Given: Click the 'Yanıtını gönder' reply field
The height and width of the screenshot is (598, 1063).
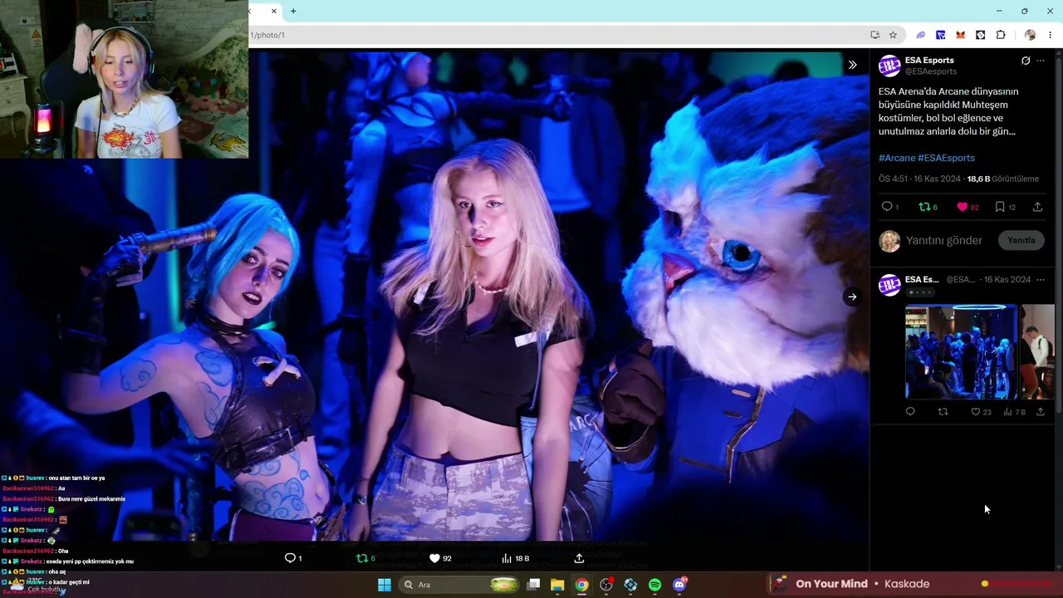Looking at the screenshot, I should point(944,241).
